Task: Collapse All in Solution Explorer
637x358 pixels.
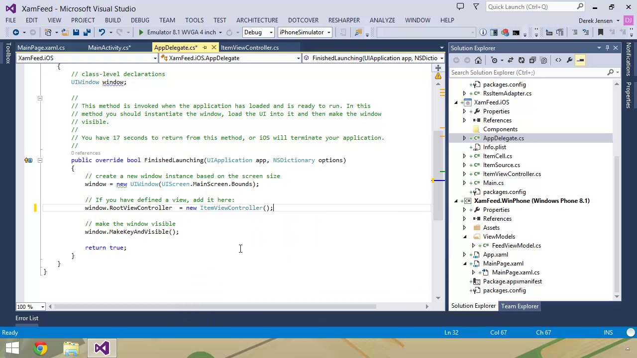Action: tap(532, 60)
